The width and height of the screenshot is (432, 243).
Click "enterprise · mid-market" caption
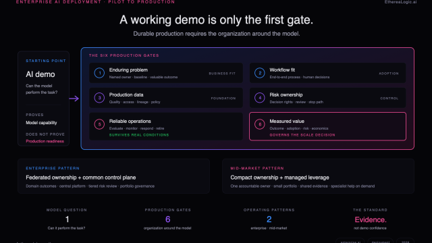[x=269, y=228]
